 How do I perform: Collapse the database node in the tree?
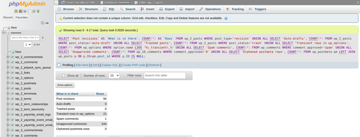4,33
